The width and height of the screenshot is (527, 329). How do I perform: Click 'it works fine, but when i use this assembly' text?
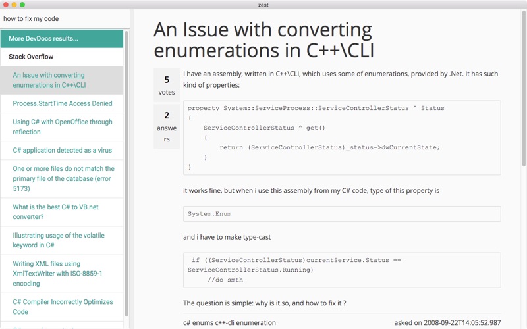311,191
